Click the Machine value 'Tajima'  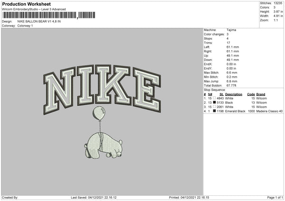coord(231,30)
